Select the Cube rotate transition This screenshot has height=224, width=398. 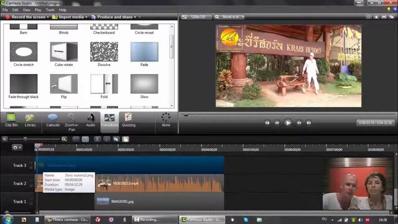tap(63, 52)
